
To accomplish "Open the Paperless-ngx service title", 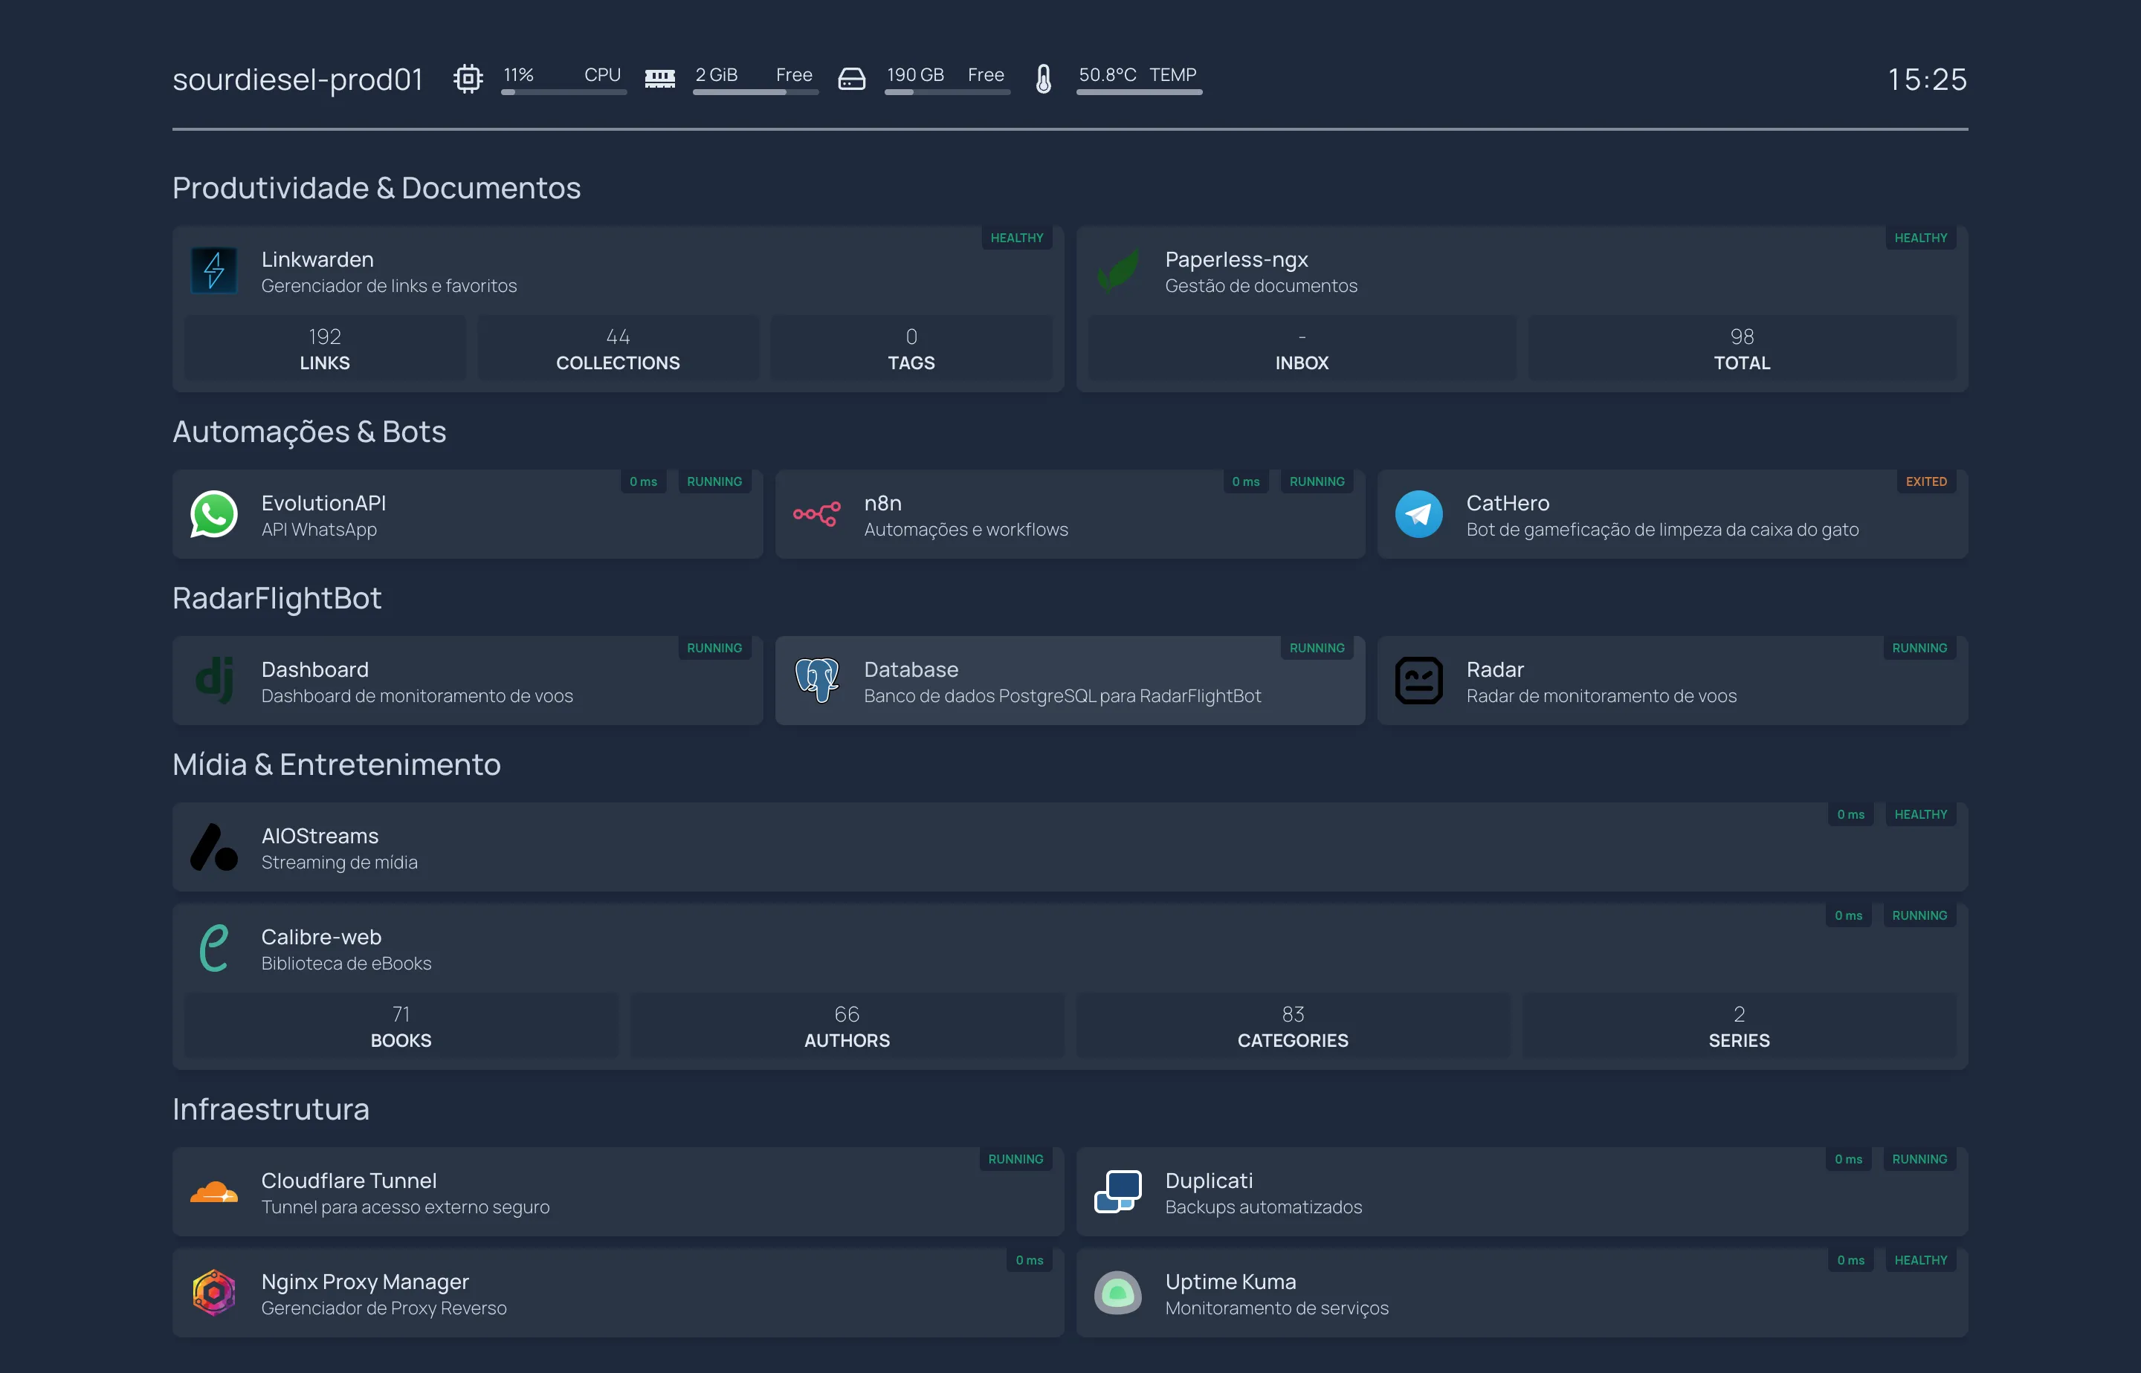I will (x=1236, y=259).
